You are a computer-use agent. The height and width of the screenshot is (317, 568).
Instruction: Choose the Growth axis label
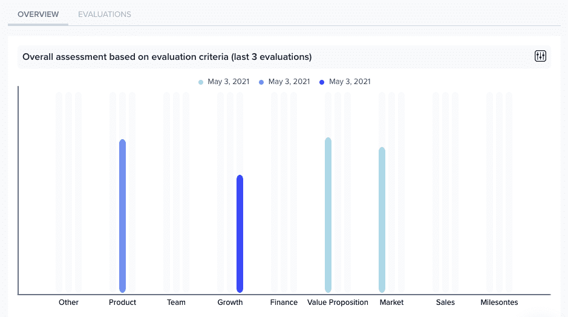coord(230,302)
